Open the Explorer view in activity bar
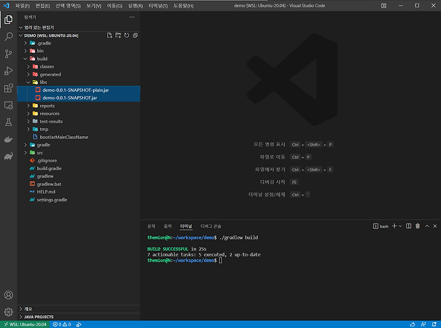The height and width of the screenshot is (328, 441). [8, 19]
